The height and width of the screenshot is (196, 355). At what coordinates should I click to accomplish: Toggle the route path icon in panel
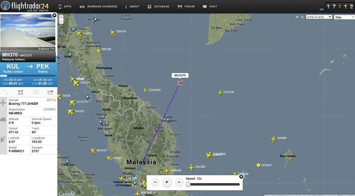(x=6, y=92)
